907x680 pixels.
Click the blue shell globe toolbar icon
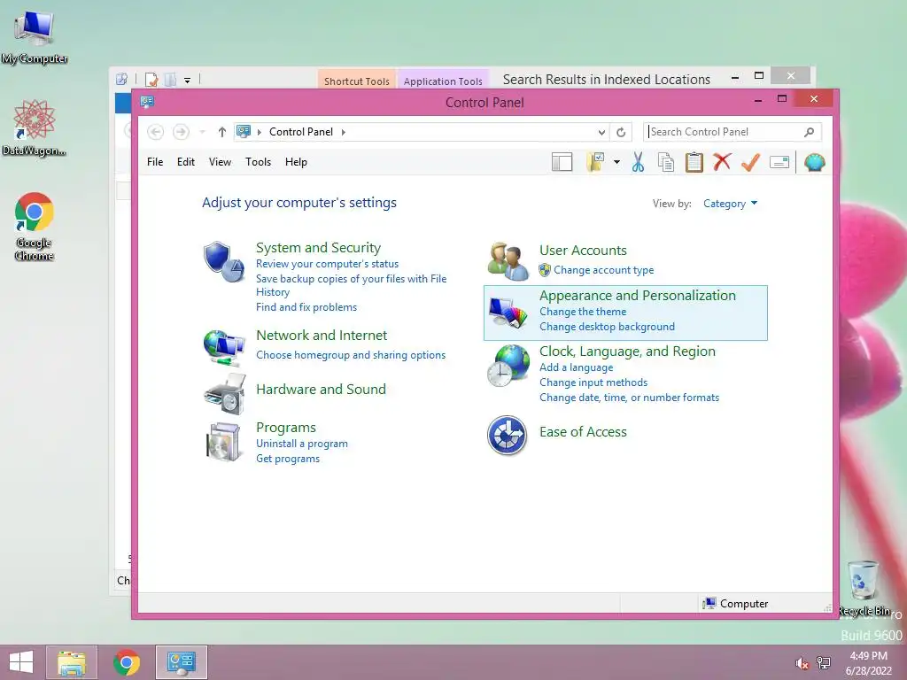(x=814, y=163)
